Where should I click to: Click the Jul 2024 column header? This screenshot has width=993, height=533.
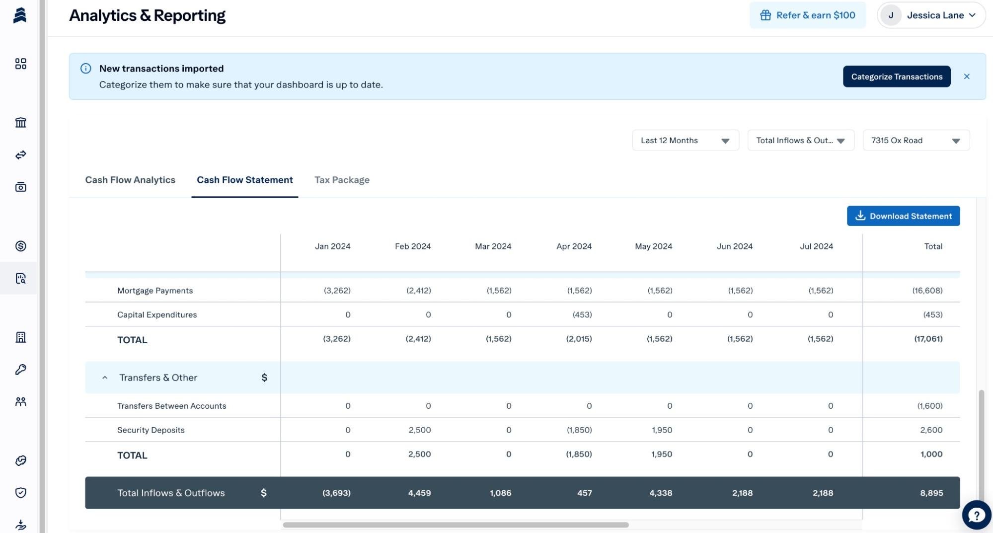[816, 246]
